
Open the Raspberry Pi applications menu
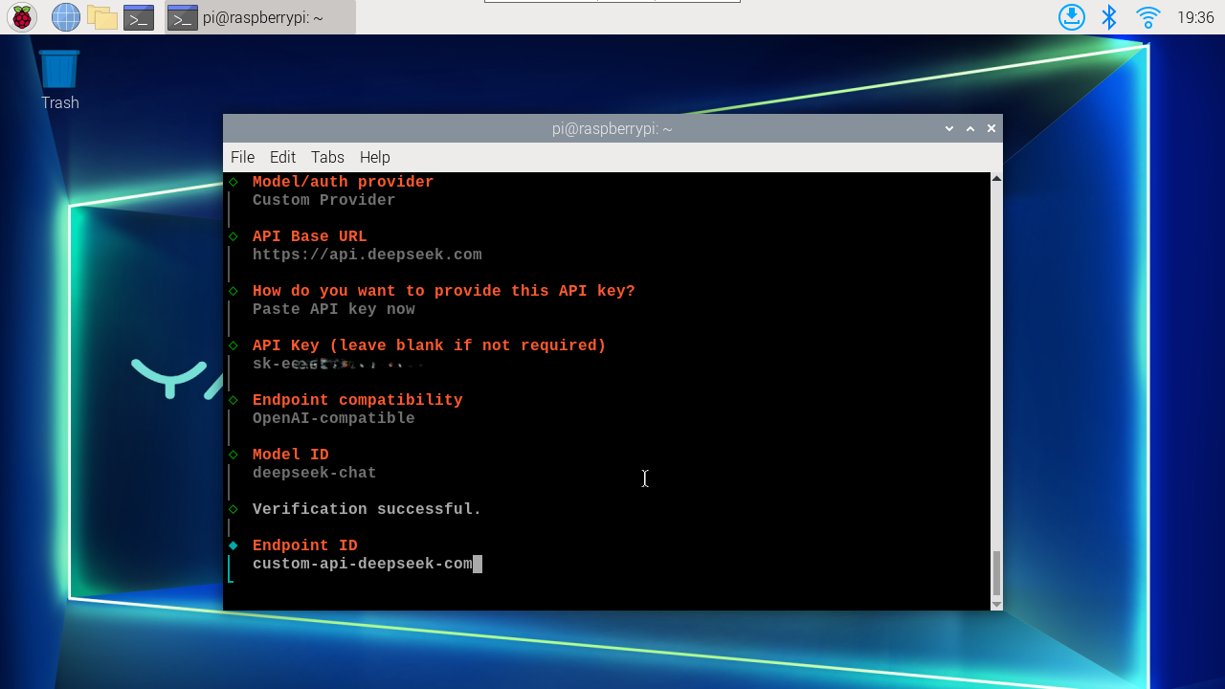tap(21, 17)
